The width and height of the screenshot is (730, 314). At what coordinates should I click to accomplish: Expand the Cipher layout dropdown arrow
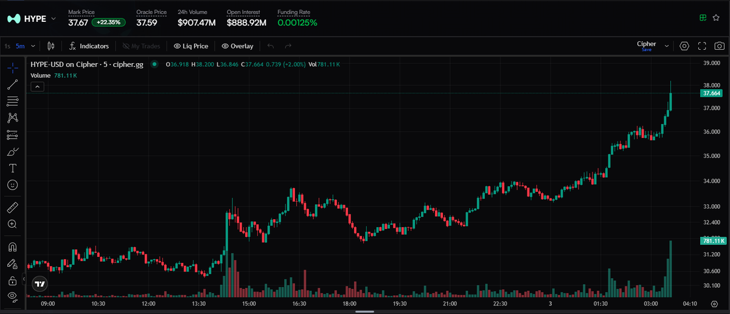(x=667, y=46)
